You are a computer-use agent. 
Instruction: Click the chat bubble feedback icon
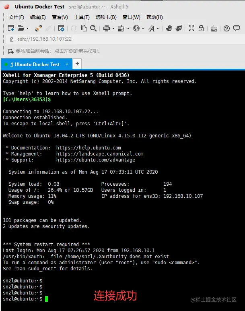(237, 28)
